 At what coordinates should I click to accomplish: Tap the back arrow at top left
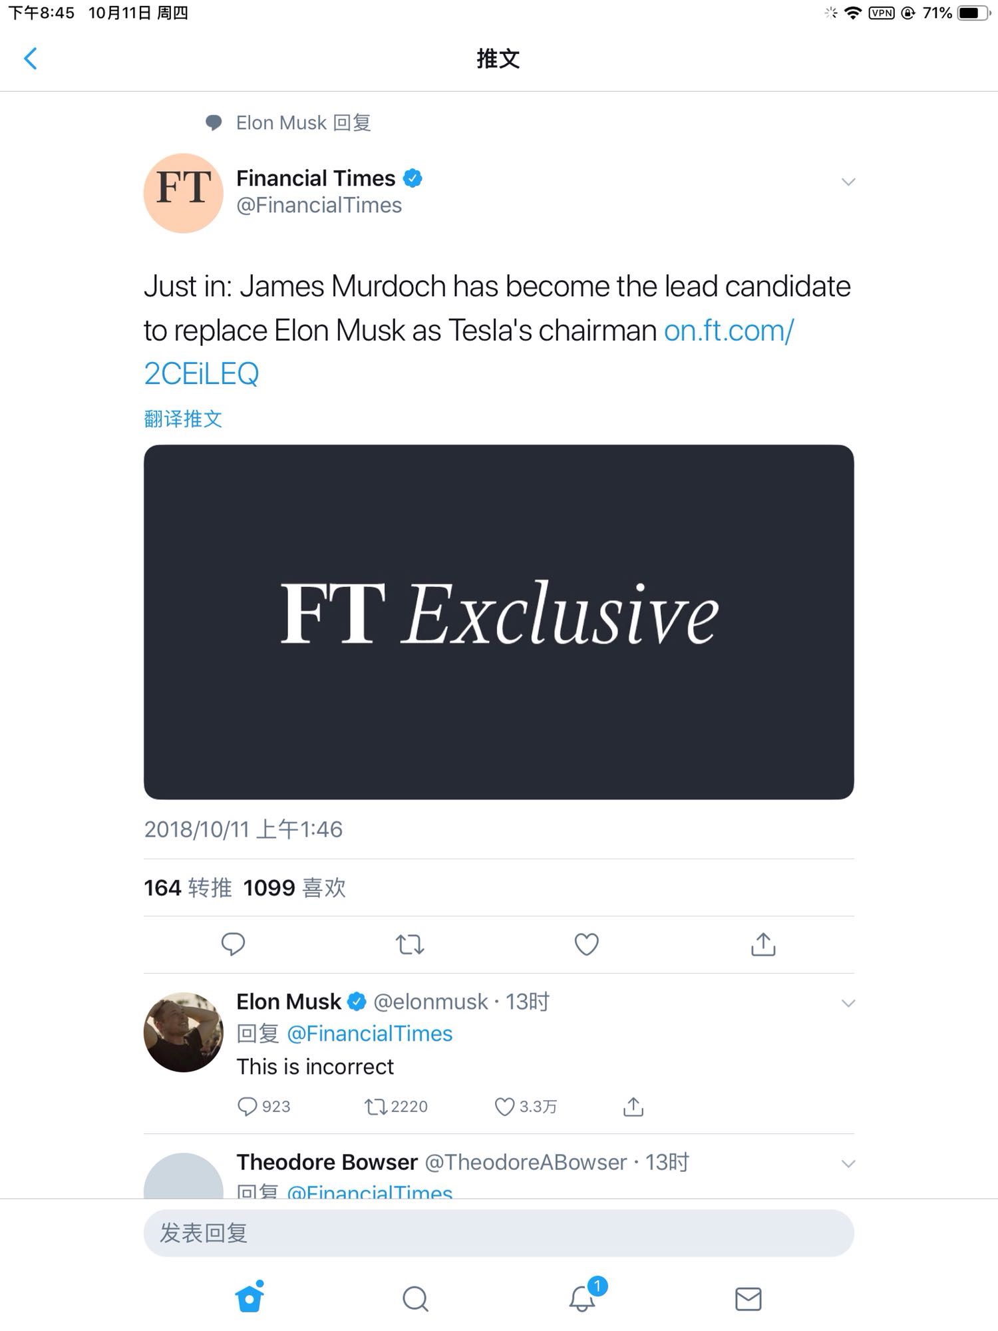click(x=31, y=59)
